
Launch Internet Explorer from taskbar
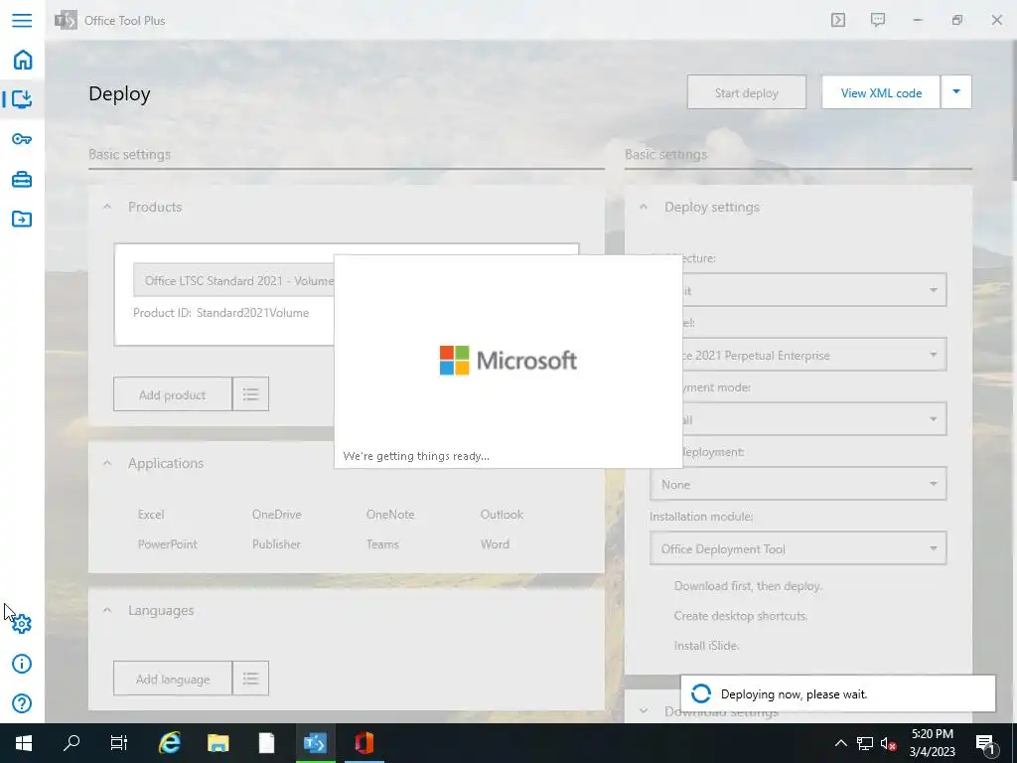tap(169, 743)
